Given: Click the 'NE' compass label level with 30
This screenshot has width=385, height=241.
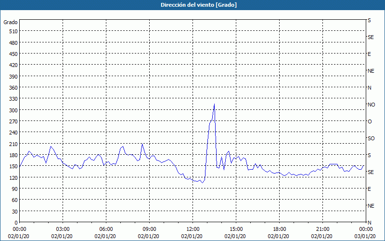Looking at the screenshot, I should coord(371,206).
